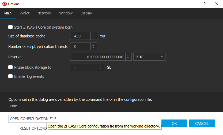Open the ZHC unit dropdown
Screen dimensions: 223x135
149,57
